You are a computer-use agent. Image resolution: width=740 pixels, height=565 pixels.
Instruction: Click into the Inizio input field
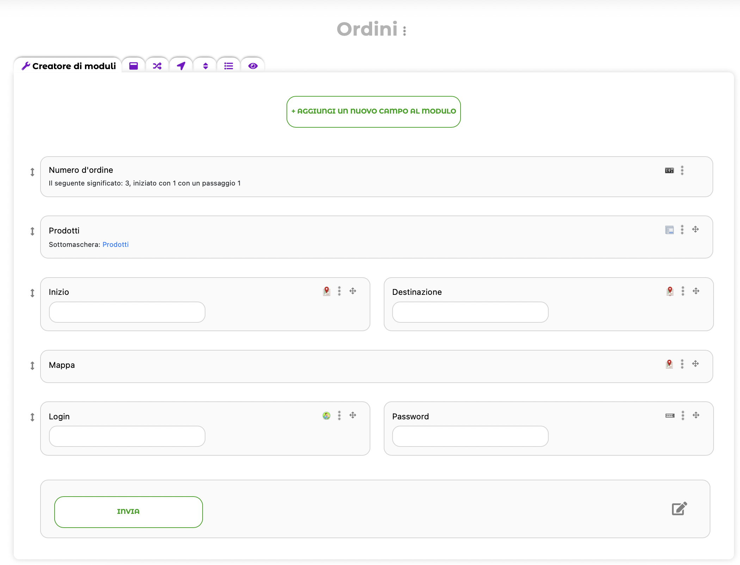(127, 312)
